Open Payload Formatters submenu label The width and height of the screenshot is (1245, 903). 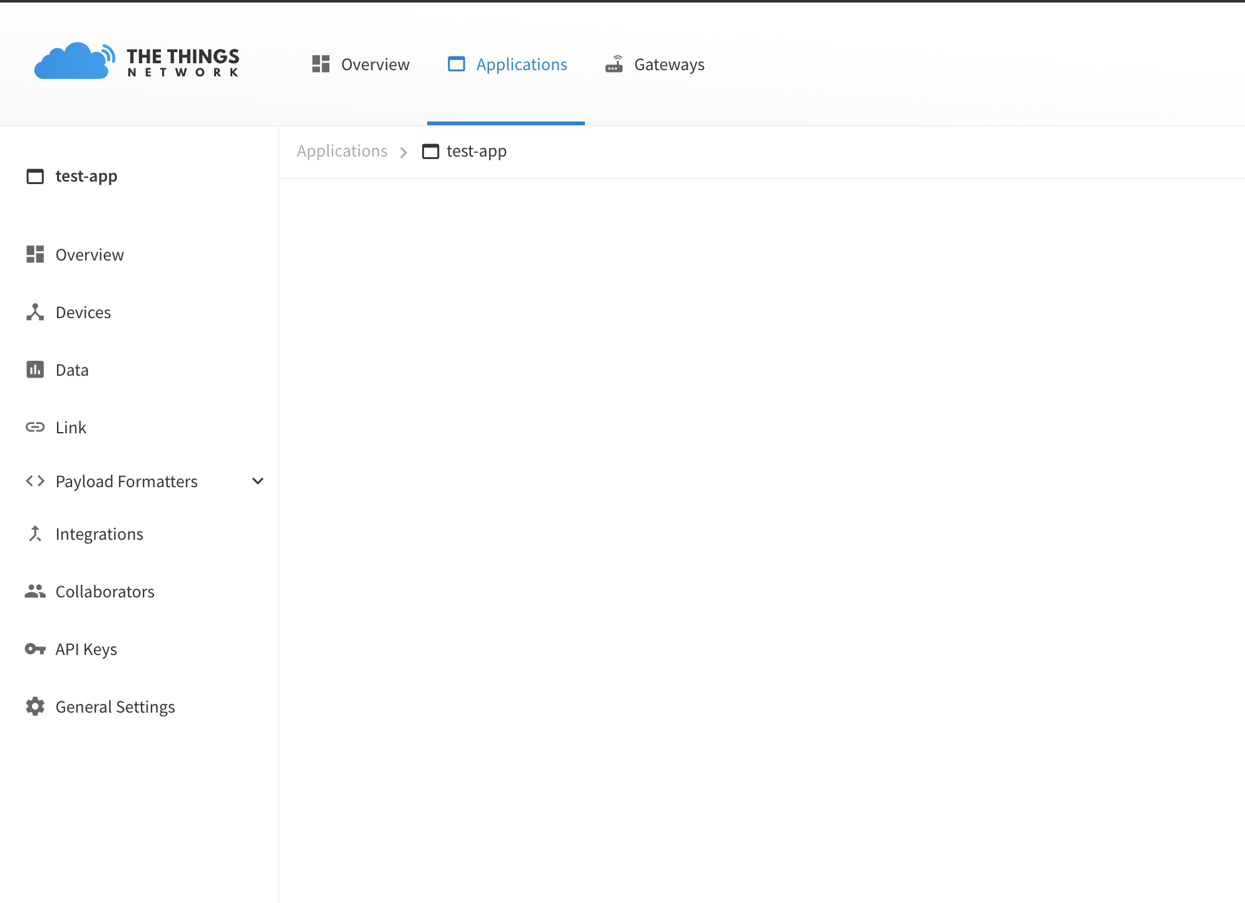127,482
